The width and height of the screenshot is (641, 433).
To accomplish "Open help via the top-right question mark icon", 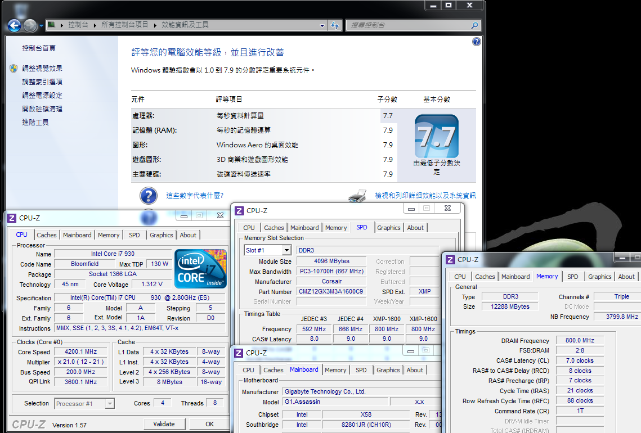I will pyautogui.click(x=476, y=42).
